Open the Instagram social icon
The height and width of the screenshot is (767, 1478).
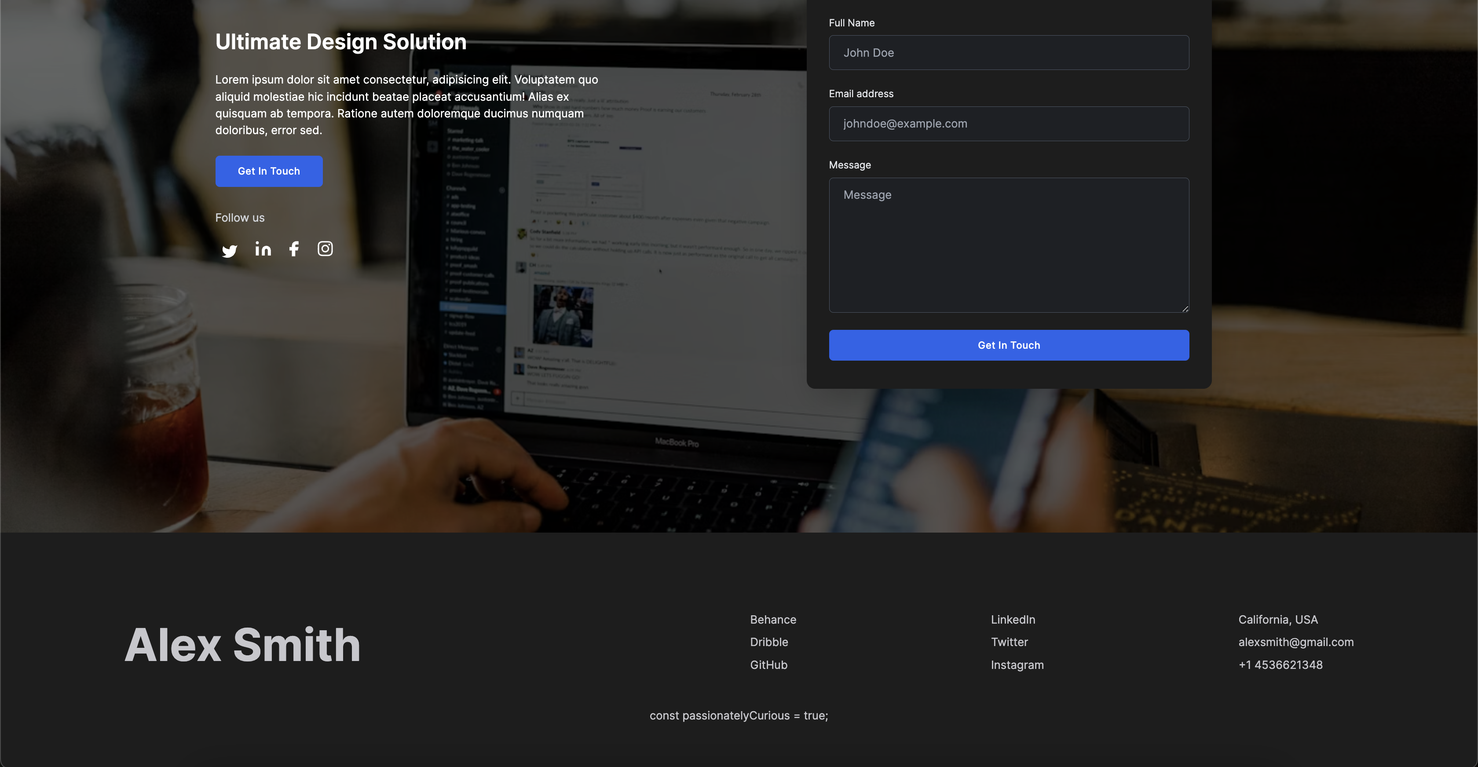pos(326,248)
